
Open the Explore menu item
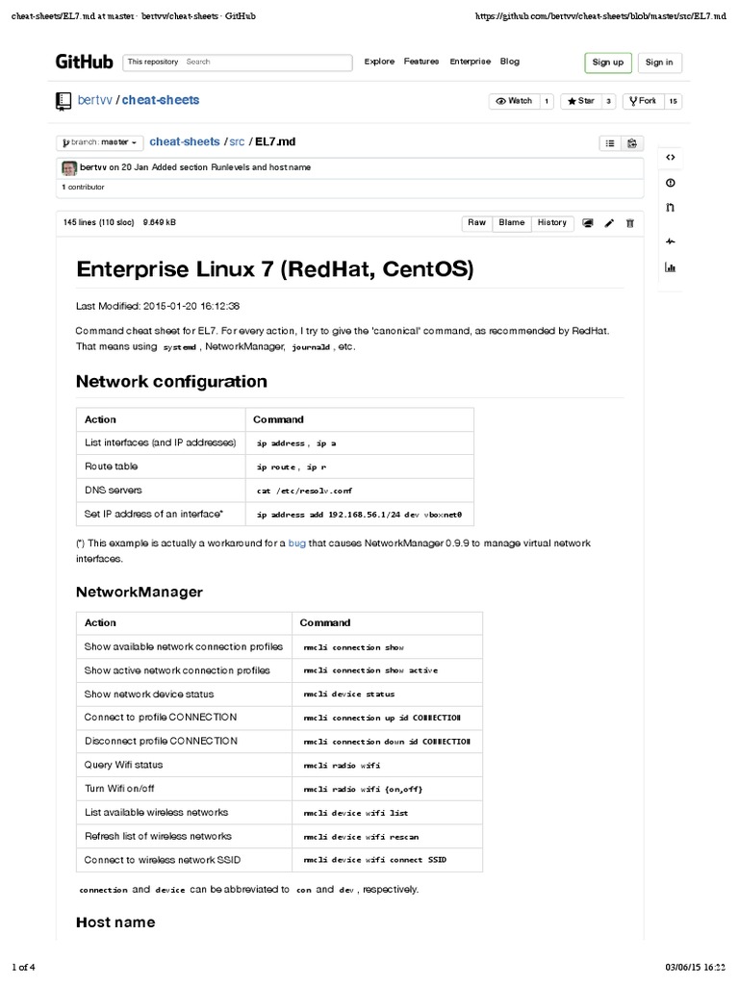point(379,62)
